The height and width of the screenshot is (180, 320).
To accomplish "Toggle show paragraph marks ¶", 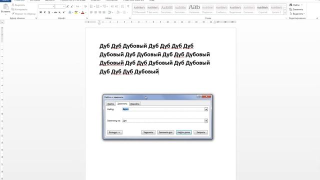I will pyautogui.click(x=128, y=6).
